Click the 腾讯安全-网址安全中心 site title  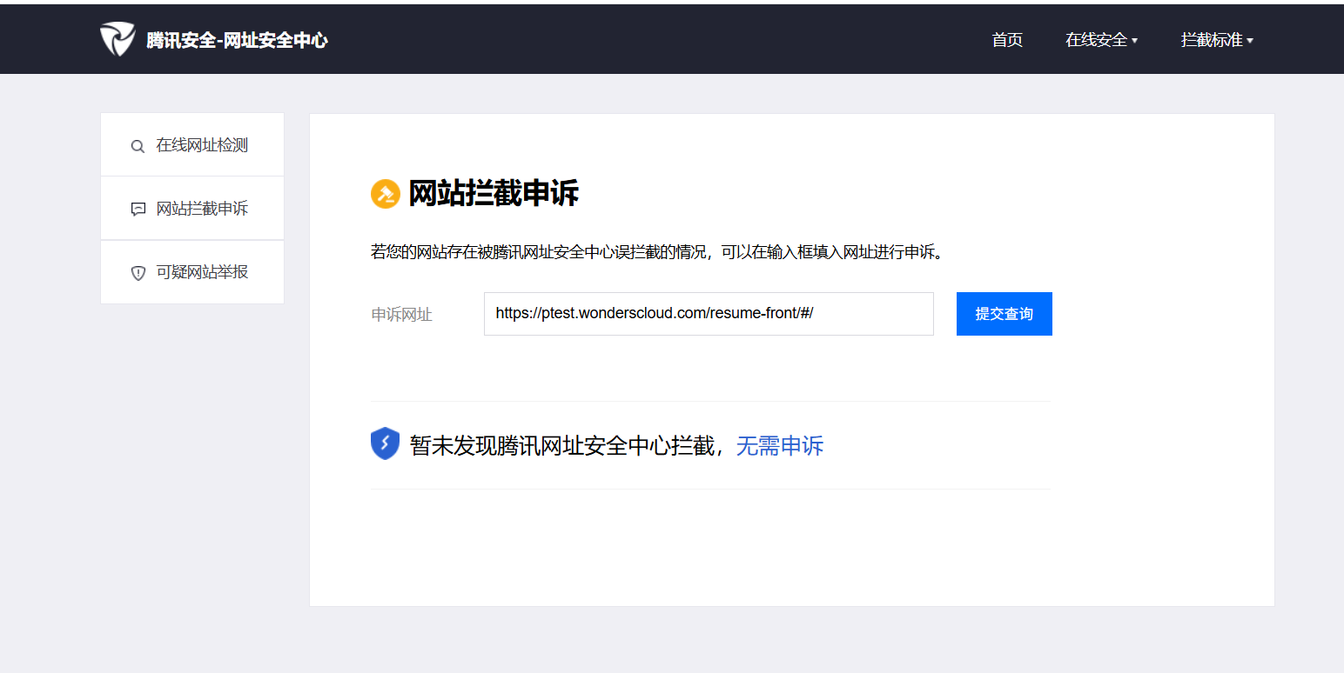click(x=237, y=40)
